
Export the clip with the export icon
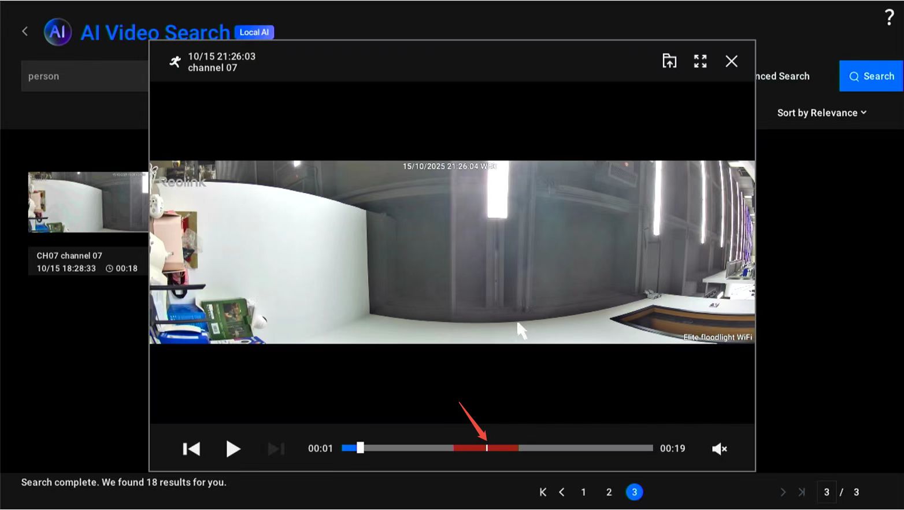[669, 61]
